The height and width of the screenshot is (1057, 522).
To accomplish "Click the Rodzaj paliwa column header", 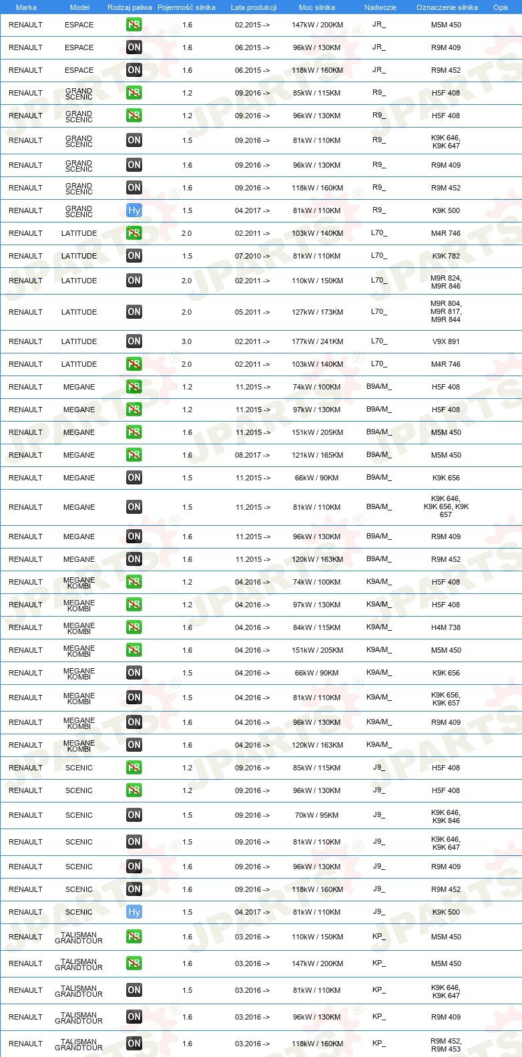I will (x=129, y=7).
